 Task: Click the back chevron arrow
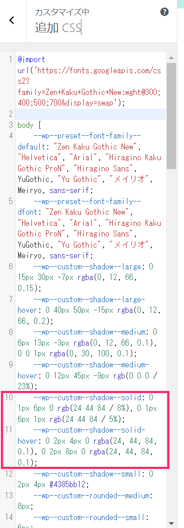pos(12,20)
